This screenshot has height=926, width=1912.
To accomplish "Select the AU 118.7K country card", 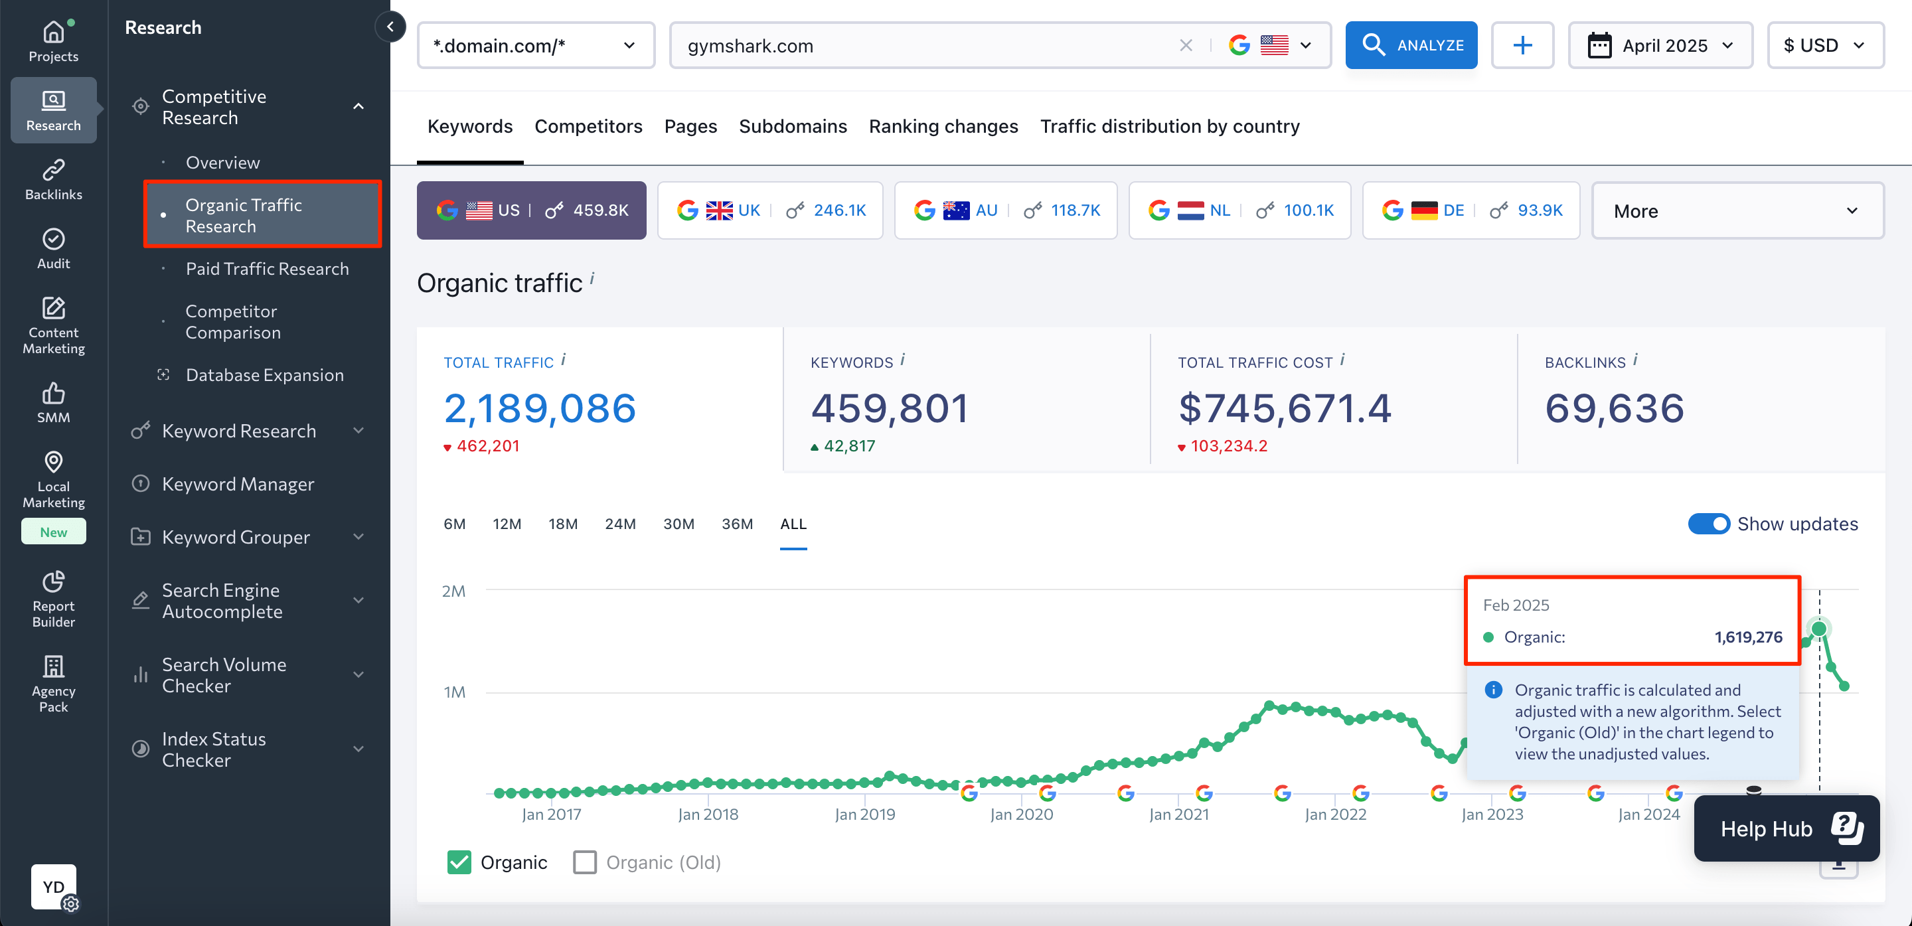I will pos(1006,210).
